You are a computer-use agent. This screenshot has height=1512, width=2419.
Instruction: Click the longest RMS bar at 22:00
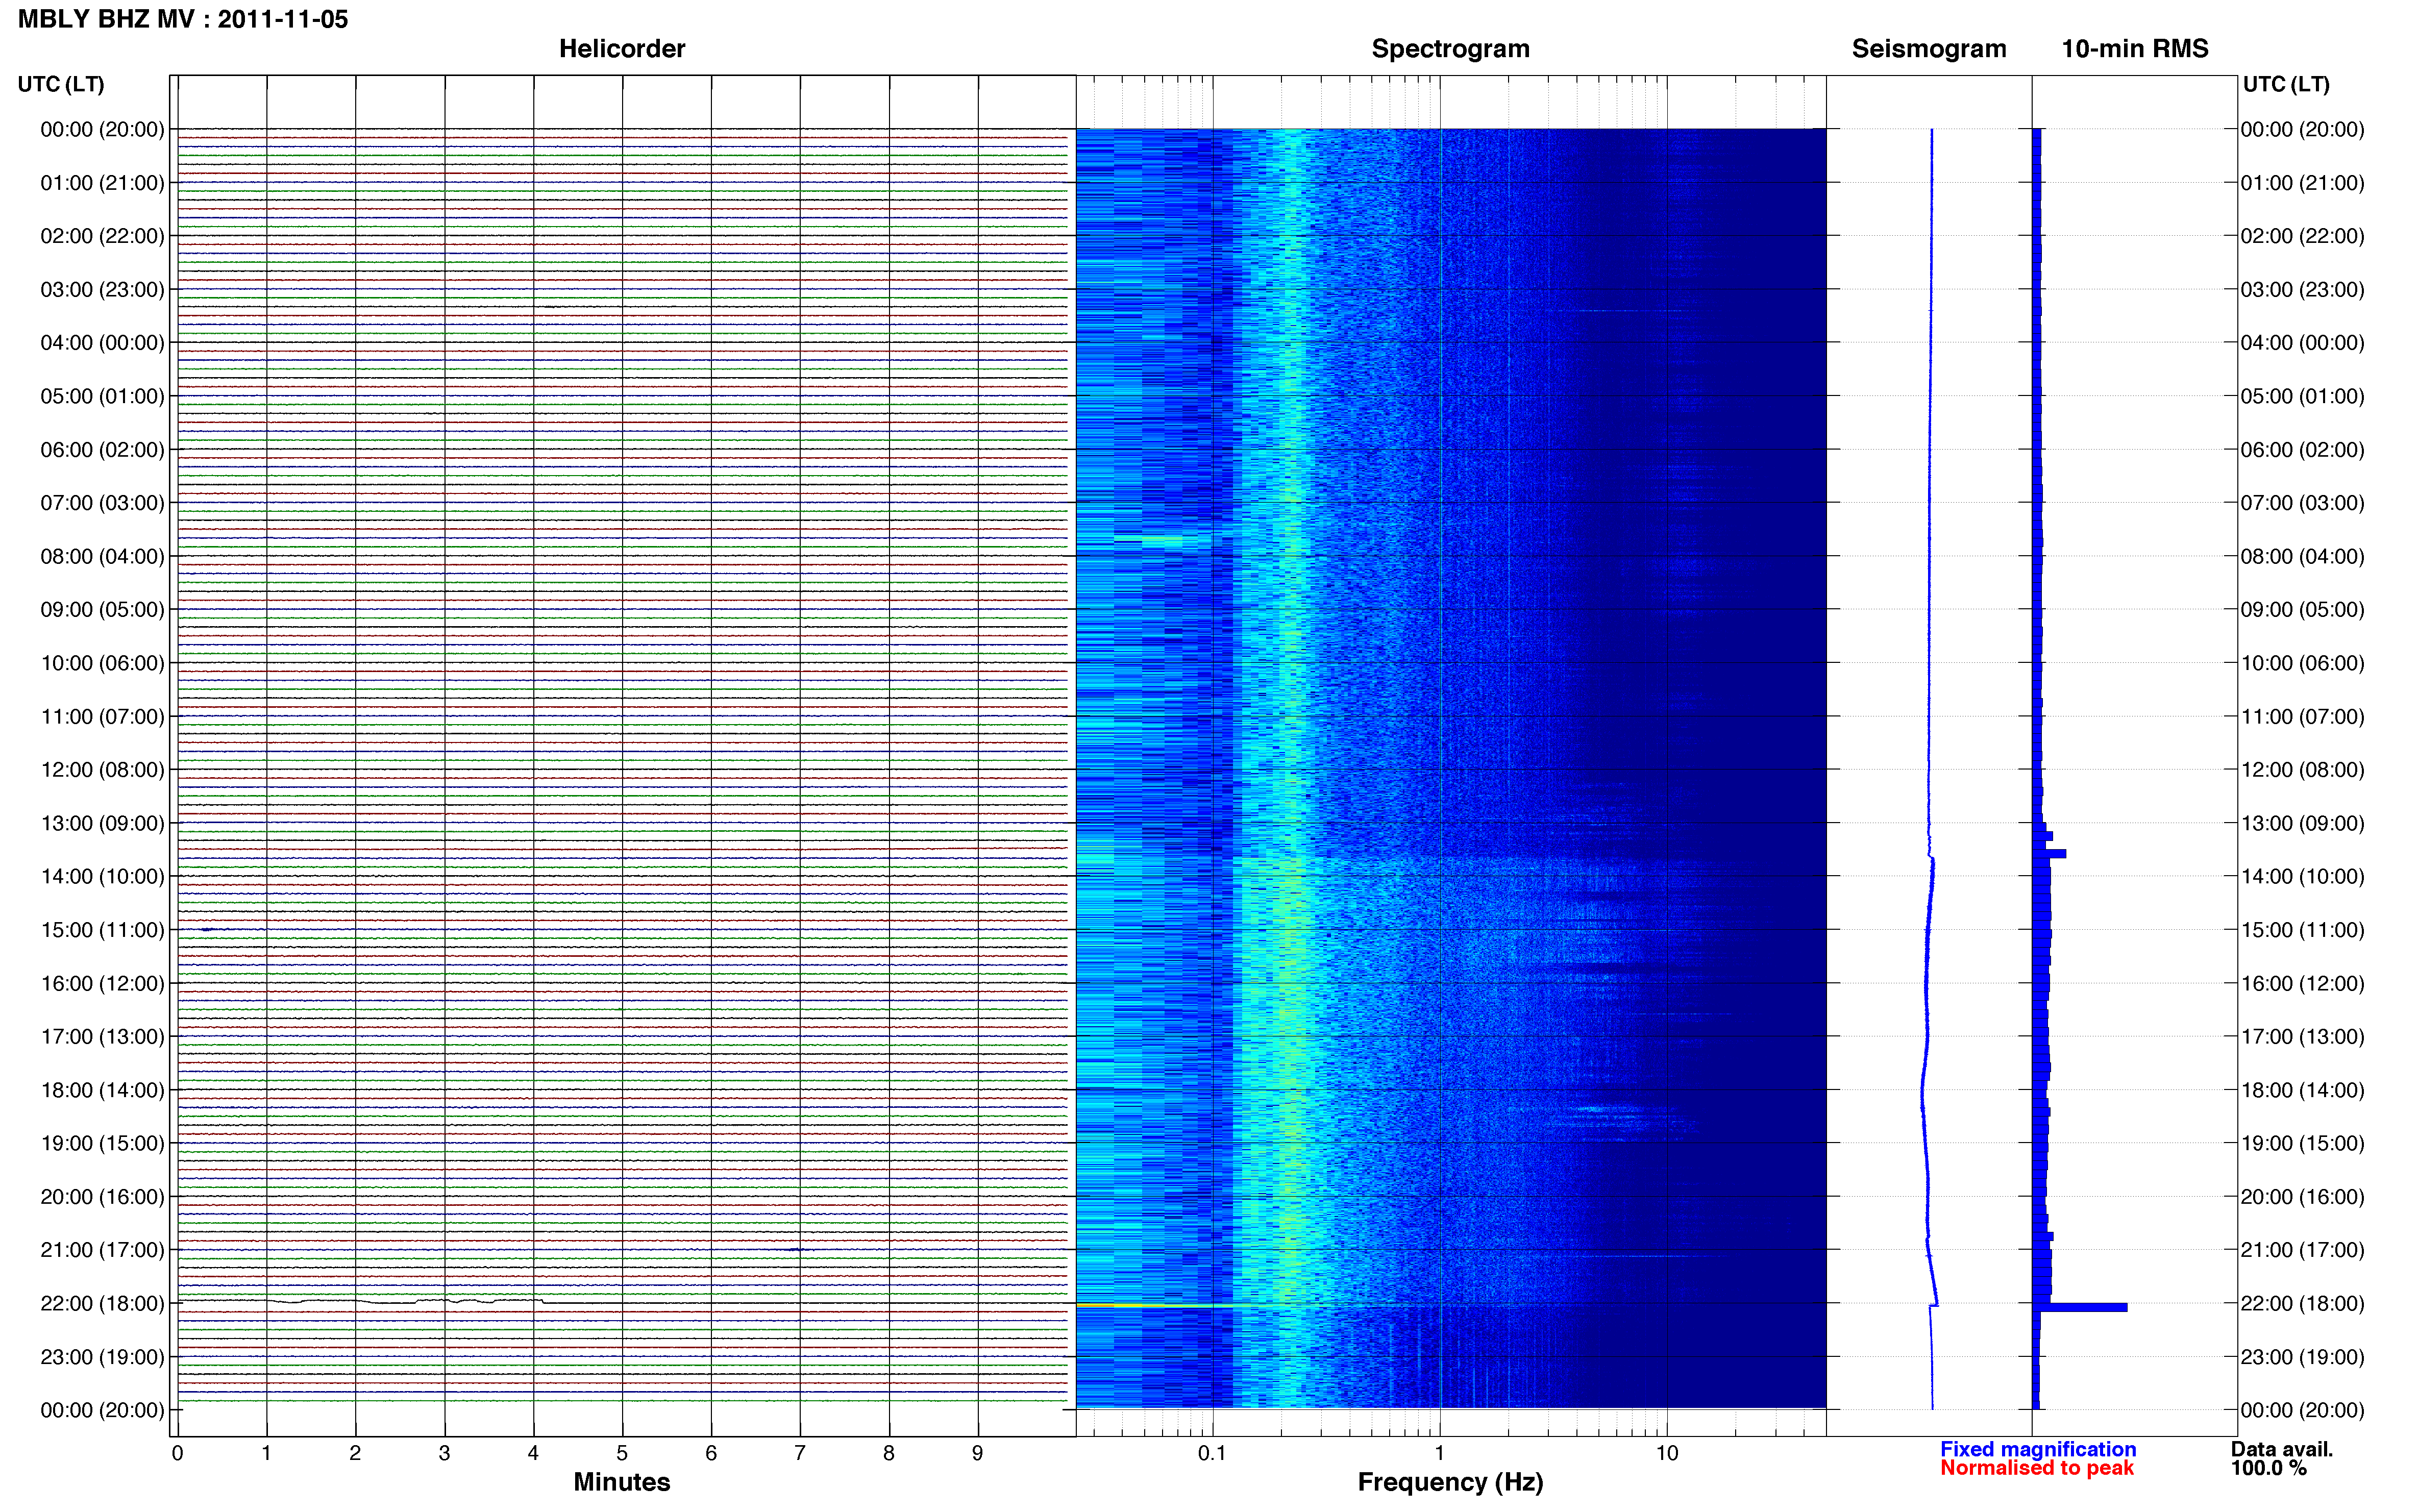pyautogui.click(x=2080, y=1307)
